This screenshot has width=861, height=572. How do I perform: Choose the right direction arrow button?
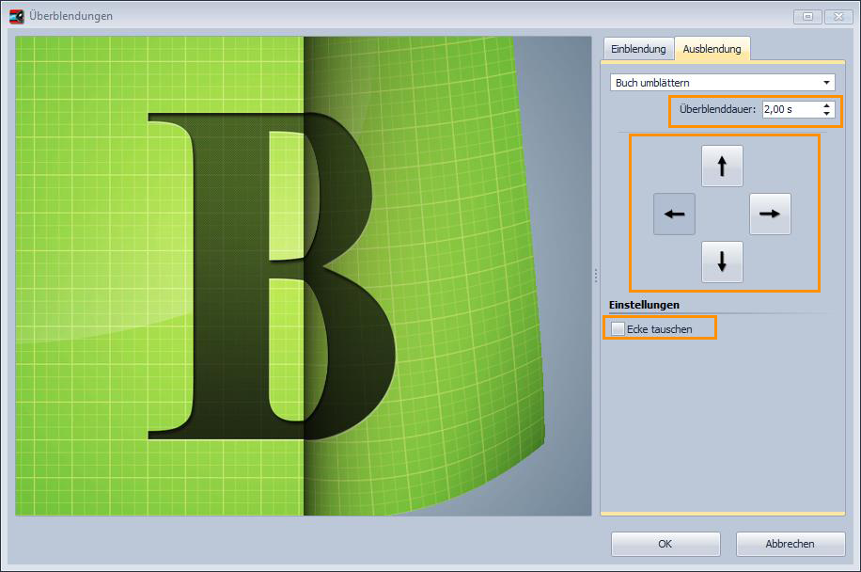click(770, 214)
